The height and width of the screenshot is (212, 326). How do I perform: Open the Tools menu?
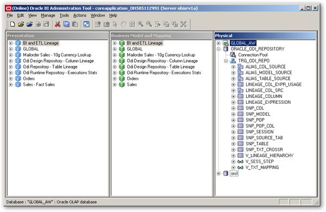pos(64,15)
